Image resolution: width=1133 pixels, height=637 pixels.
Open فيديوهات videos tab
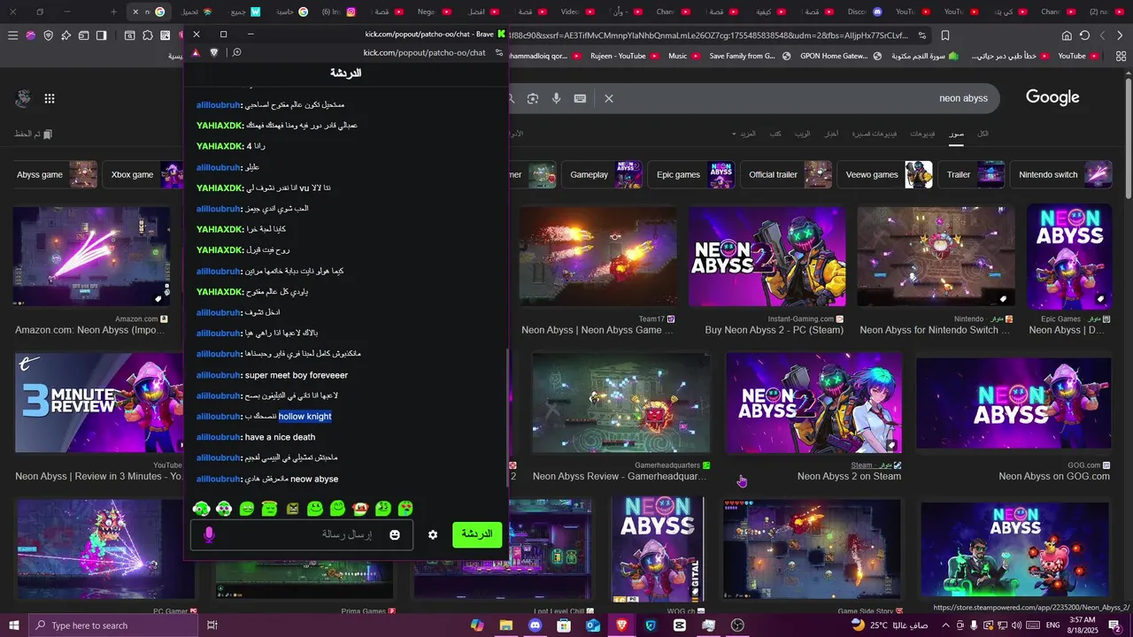(x=922, y=134)
